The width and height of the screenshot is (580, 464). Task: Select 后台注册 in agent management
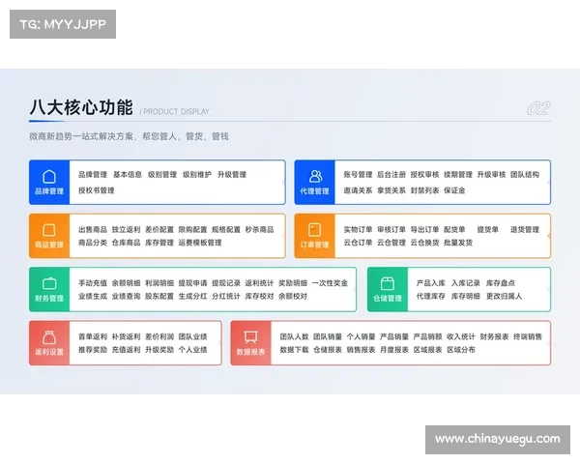[391, 175]
